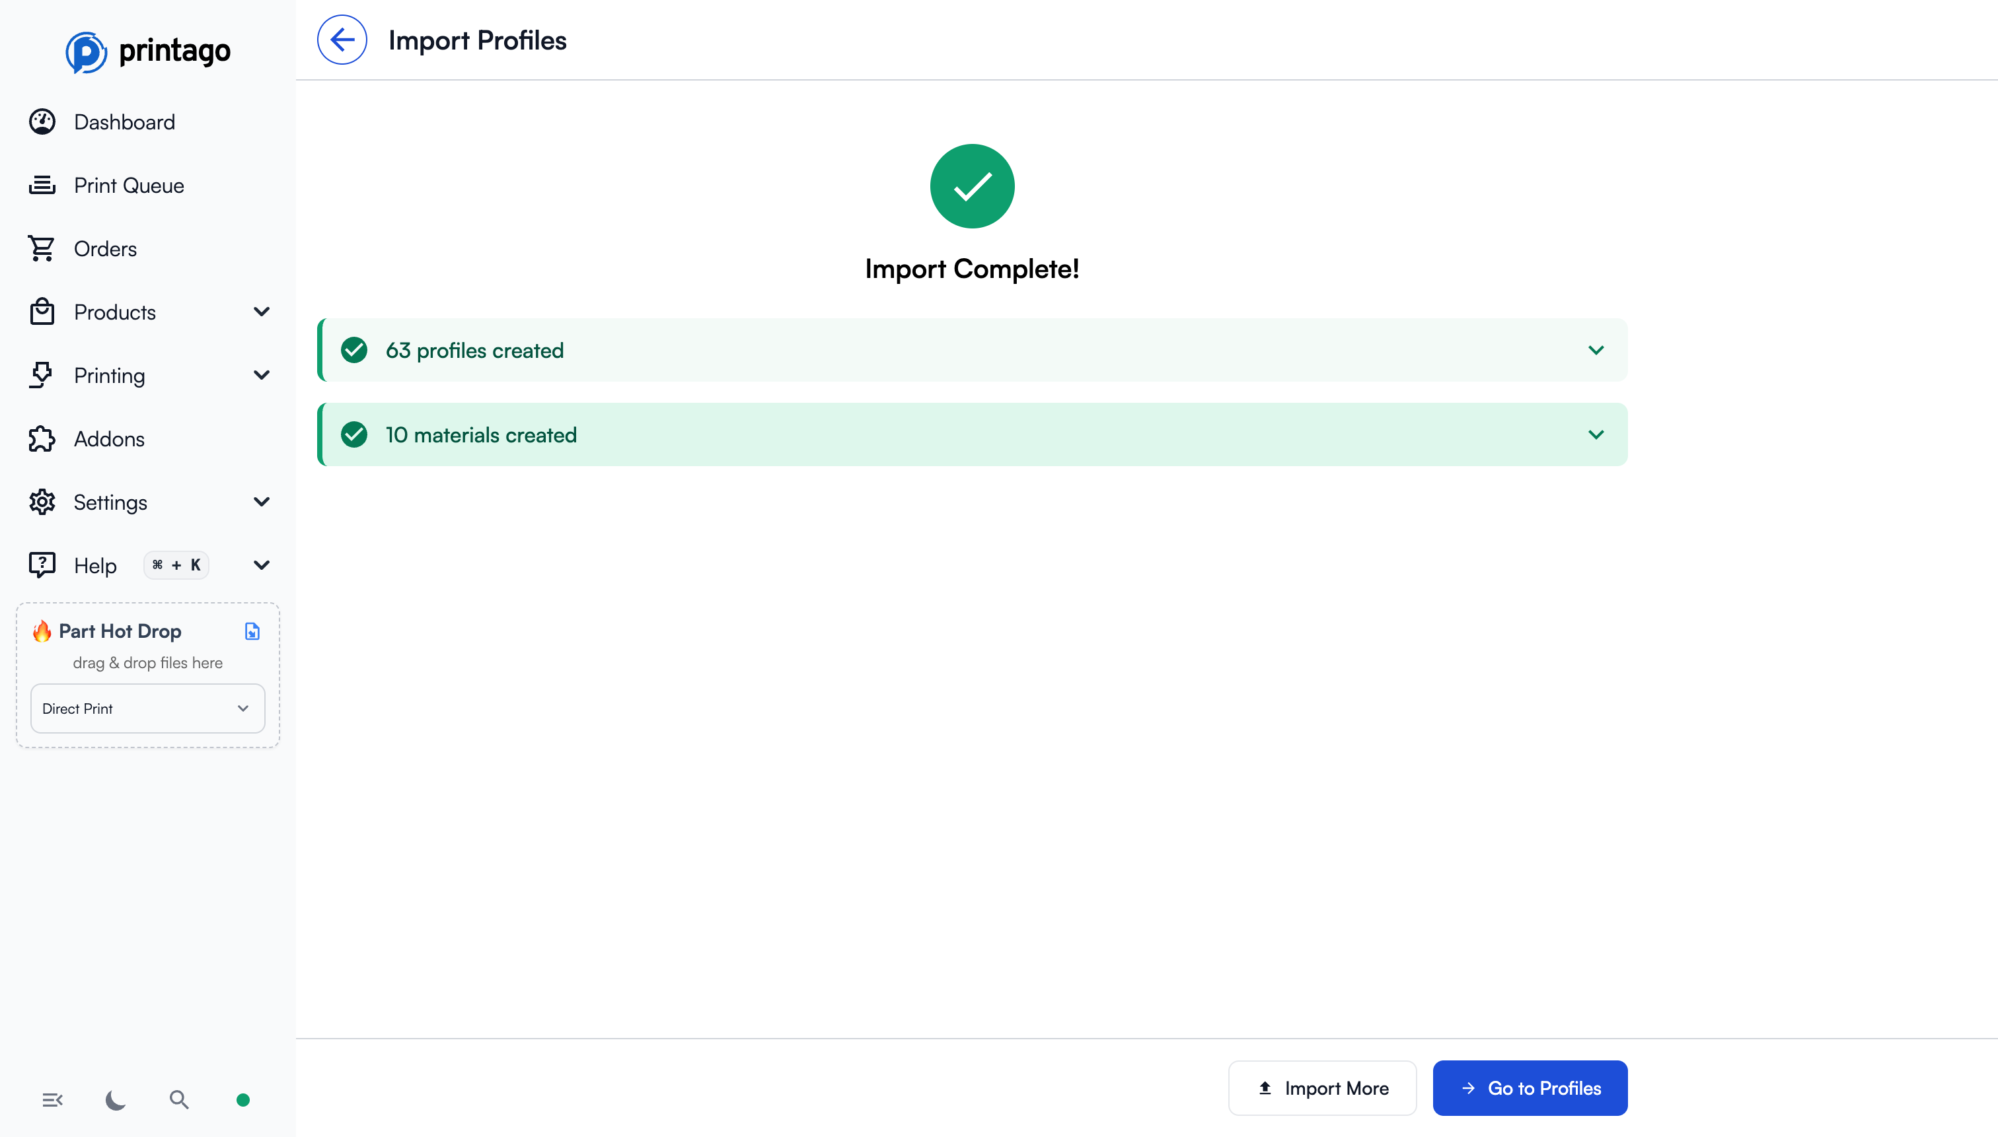Expand the Products submenu chevron

click(262, 312)
